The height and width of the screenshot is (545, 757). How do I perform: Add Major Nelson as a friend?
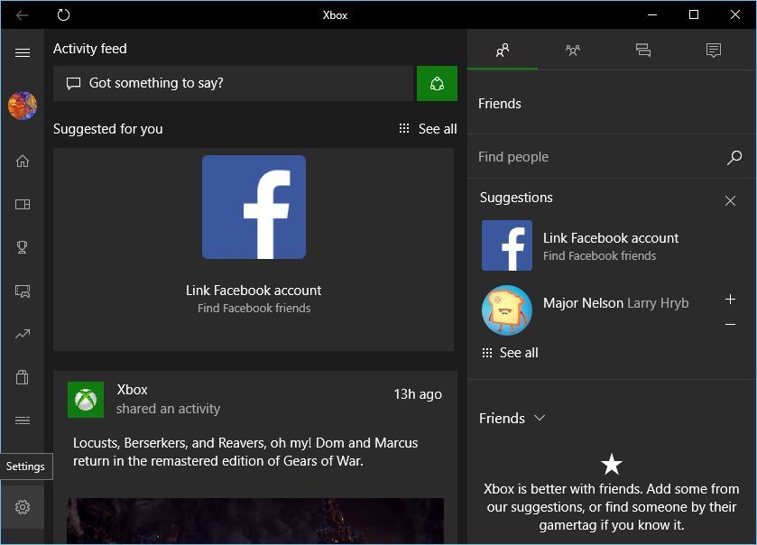[730, 300]
